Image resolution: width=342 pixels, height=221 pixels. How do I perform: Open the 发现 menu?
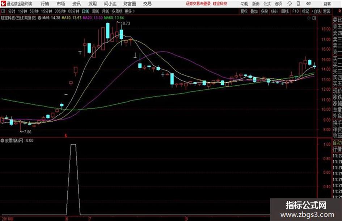point(93,4)
